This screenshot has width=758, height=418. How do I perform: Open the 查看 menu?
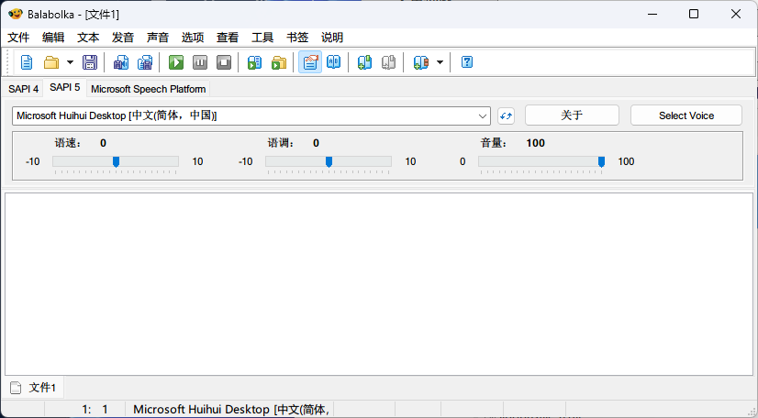pos(228,38)
